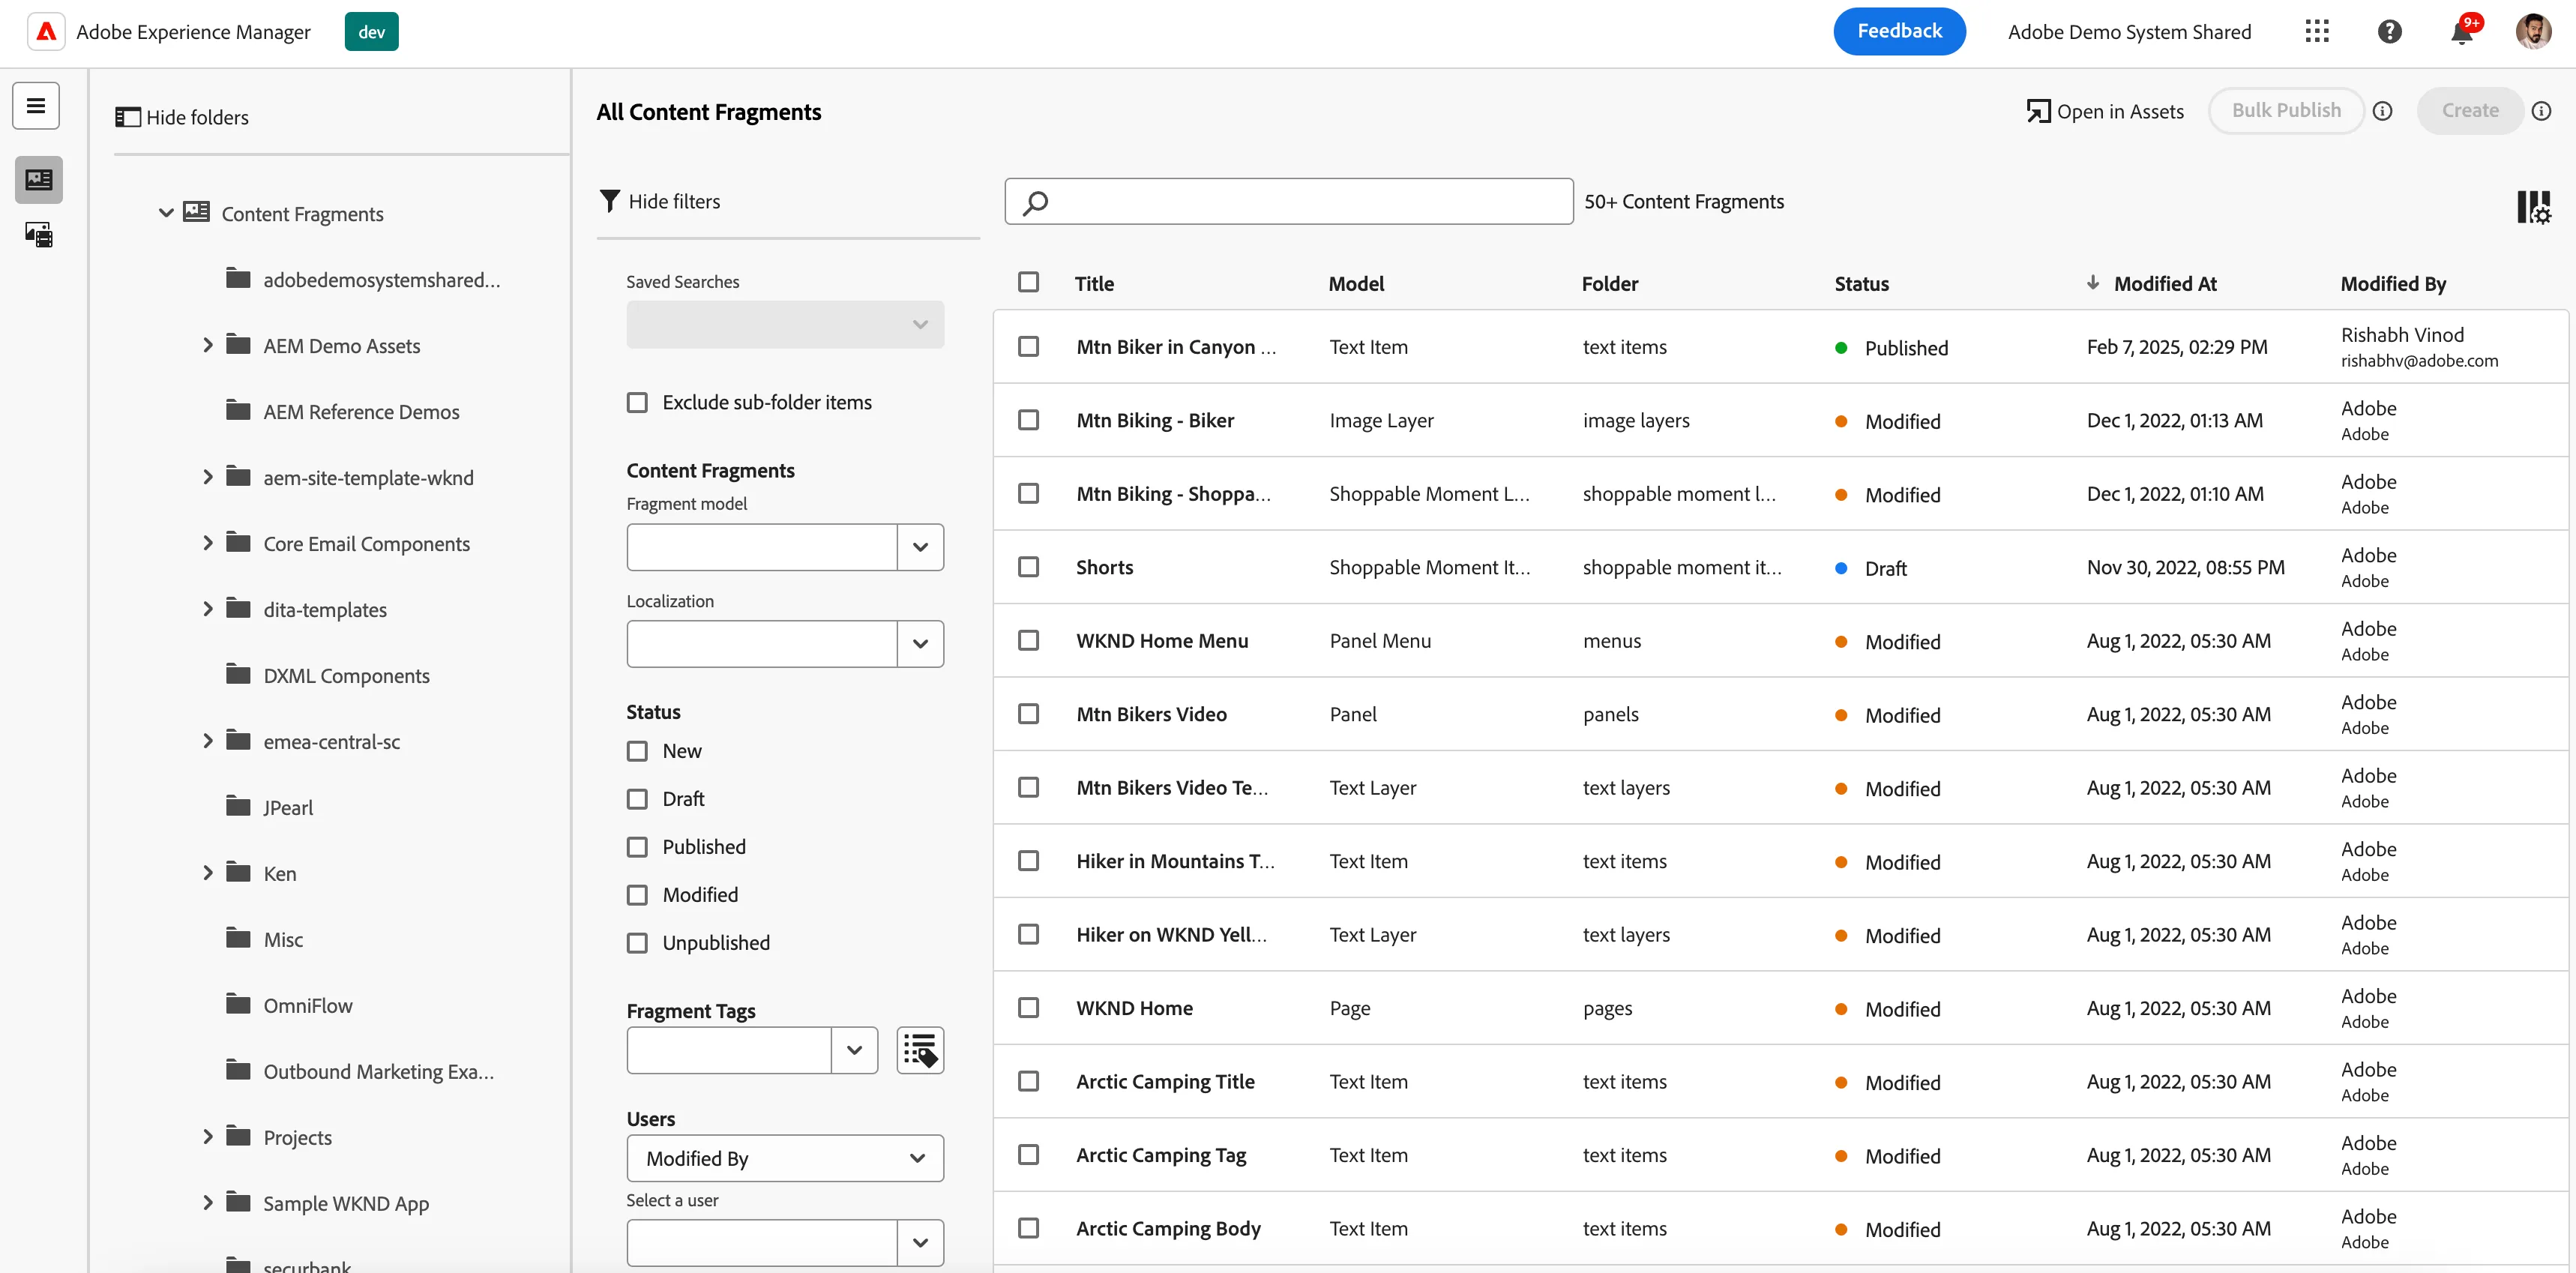Enable Exclude sub-folder items checkbox
Viewport: 2576px width, 1273px height.
point(637,403)
